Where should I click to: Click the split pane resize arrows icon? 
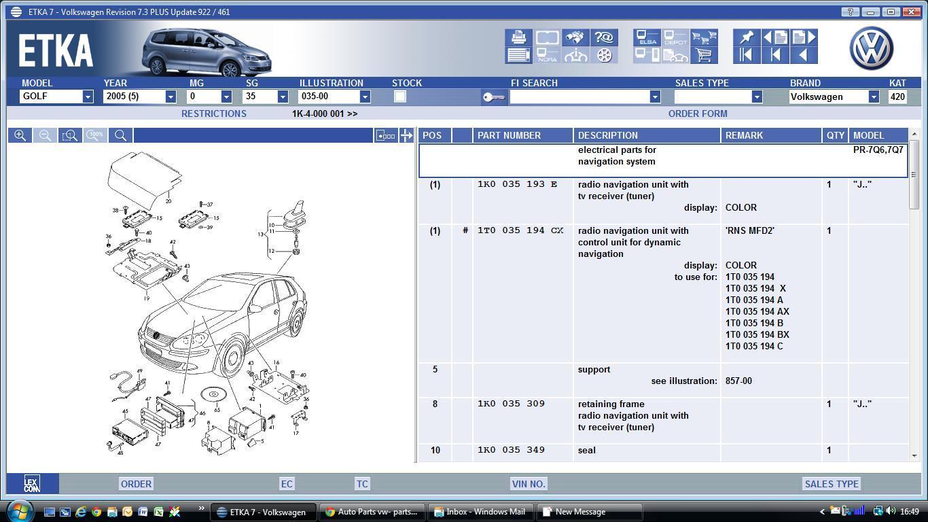tap(406, 135)
